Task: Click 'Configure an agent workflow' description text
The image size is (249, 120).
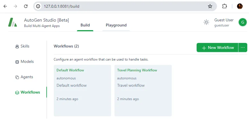Action: click(x=101, y=60)
